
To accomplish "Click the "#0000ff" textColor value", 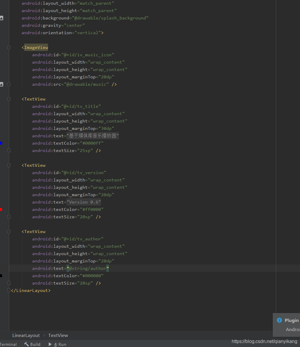I will pyautogui.click(x=92, y=143).
